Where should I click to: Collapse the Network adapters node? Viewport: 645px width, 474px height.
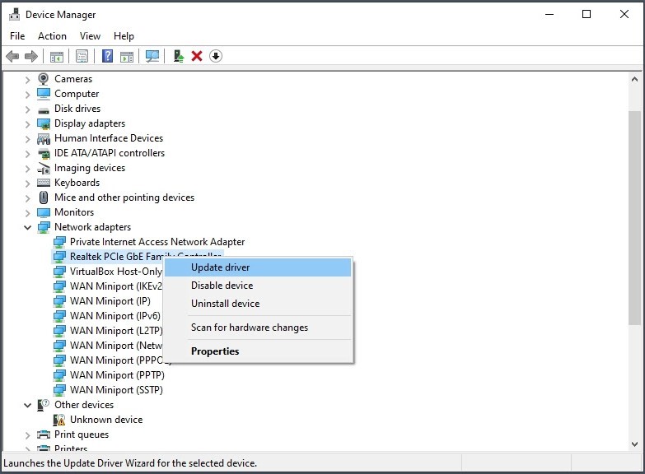coord(27,227)
